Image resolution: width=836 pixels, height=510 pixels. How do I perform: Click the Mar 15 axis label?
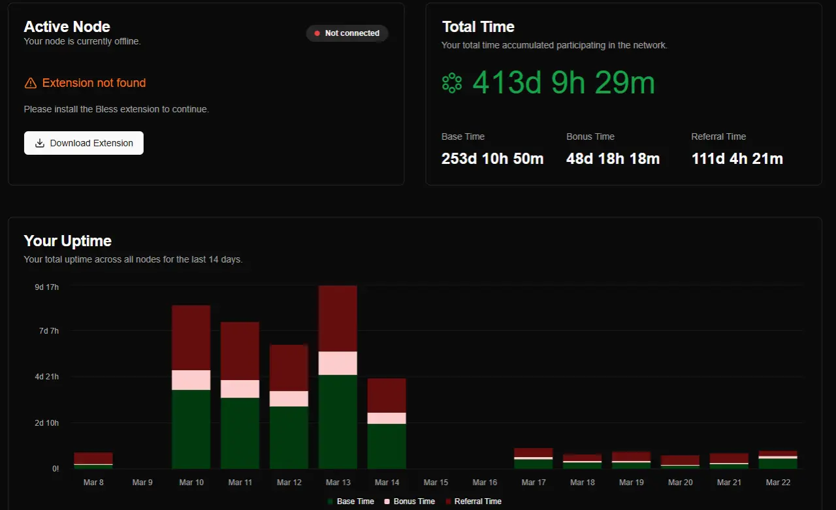coord(436,483)
